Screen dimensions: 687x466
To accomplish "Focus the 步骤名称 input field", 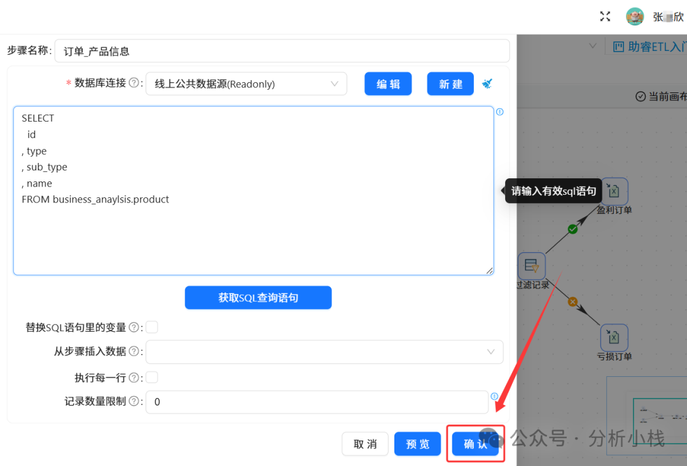I will tap(282, 52).
